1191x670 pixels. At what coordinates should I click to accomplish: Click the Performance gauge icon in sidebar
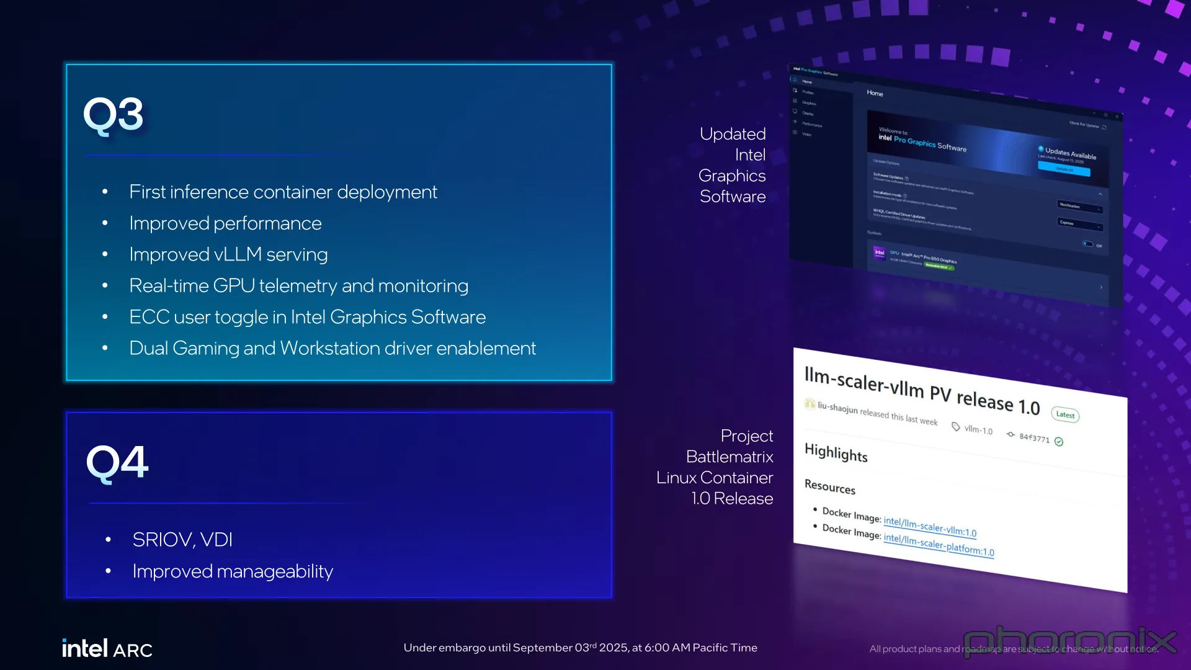pyautogui.click(x=795, y=122)
